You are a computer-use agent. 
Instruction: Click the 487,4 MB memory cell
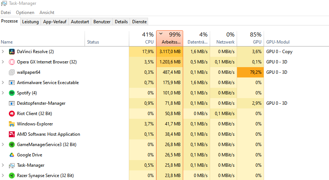170,72
